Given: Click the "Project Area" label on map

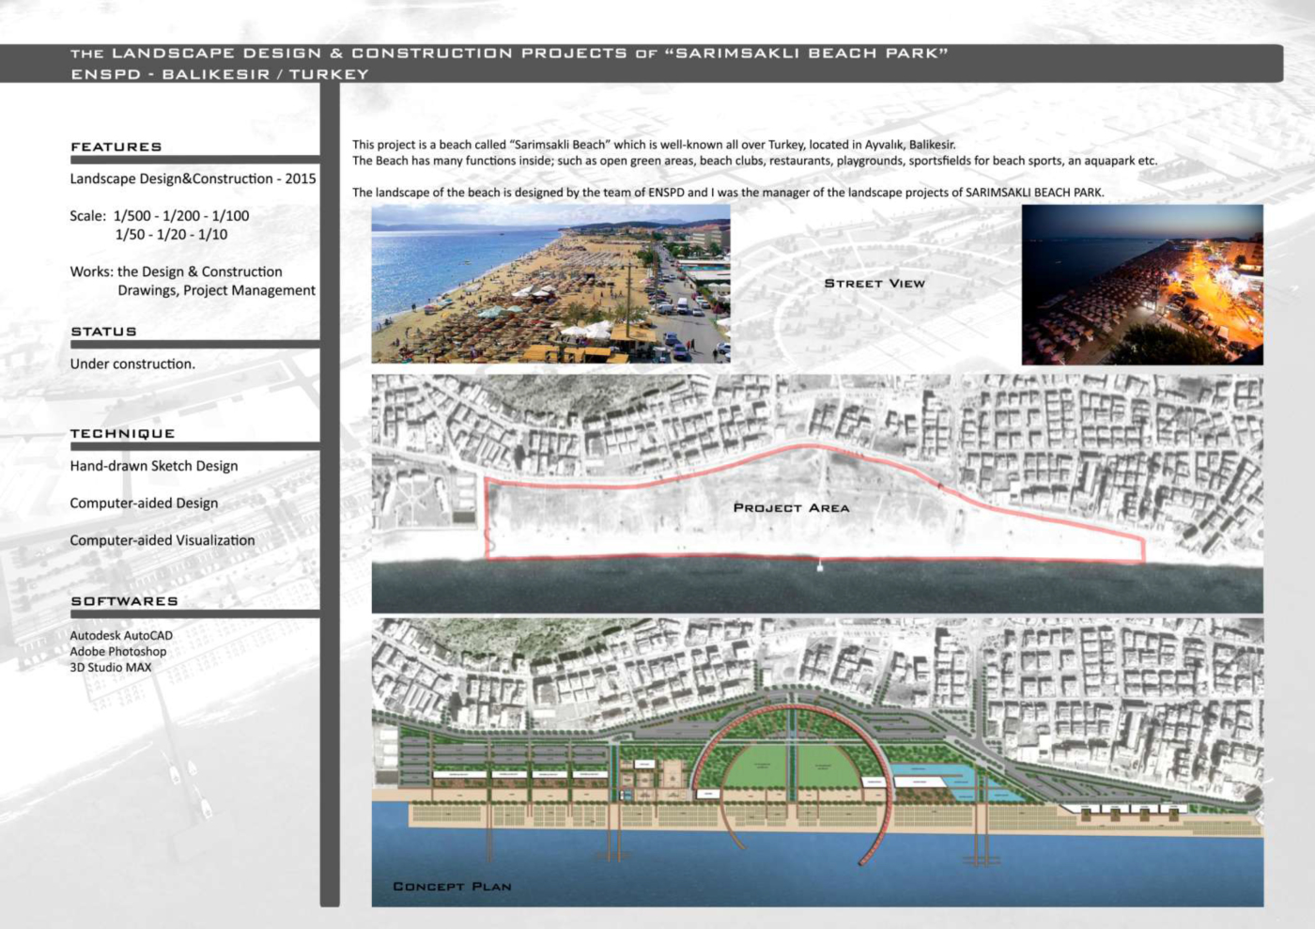Looking at the screenshot, I should point(791,508).
